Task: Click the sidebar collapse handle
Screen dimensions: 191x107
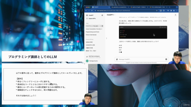Action: pyautogui.click(x=107, y=38)
